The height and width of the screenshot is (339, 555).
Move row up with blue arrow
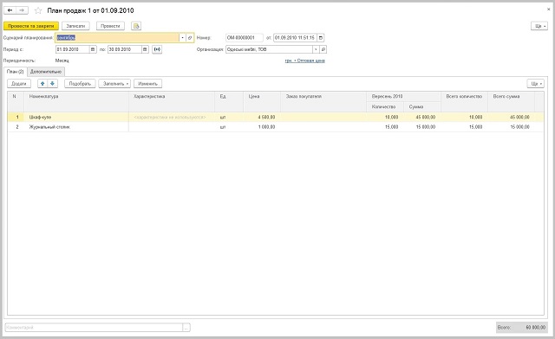(42, 84)
